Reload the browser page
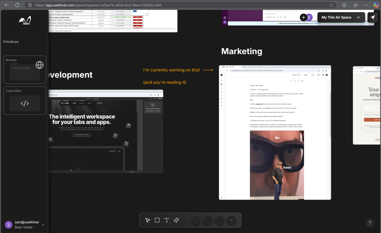 17,5
